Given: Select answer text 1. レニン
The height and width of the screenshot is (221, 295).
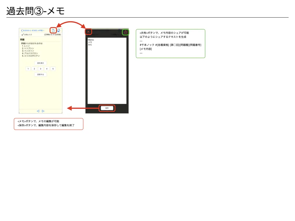Looking at the screenshot, I should pyautogui.click(x=26, y=46).
